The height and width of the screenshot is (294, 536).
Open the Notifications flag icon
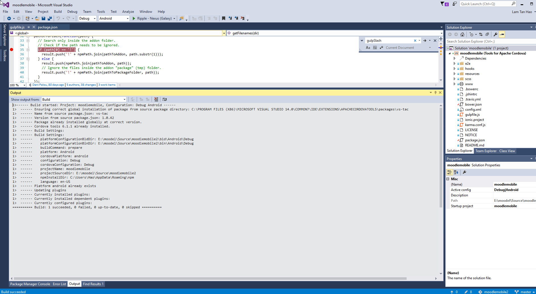coord(444,4)
